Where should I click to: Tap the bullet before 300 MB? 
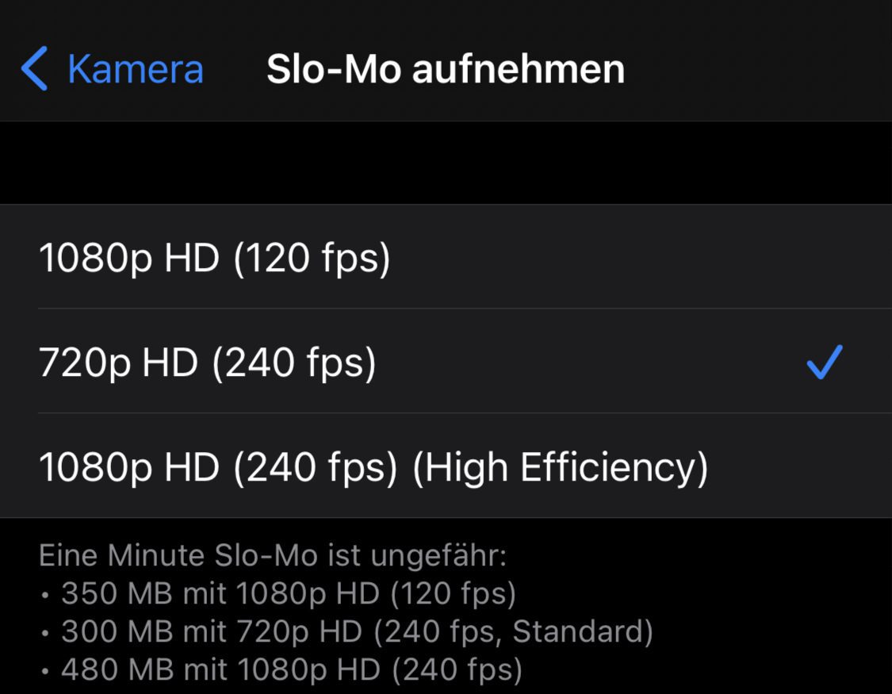coord(46,632)
